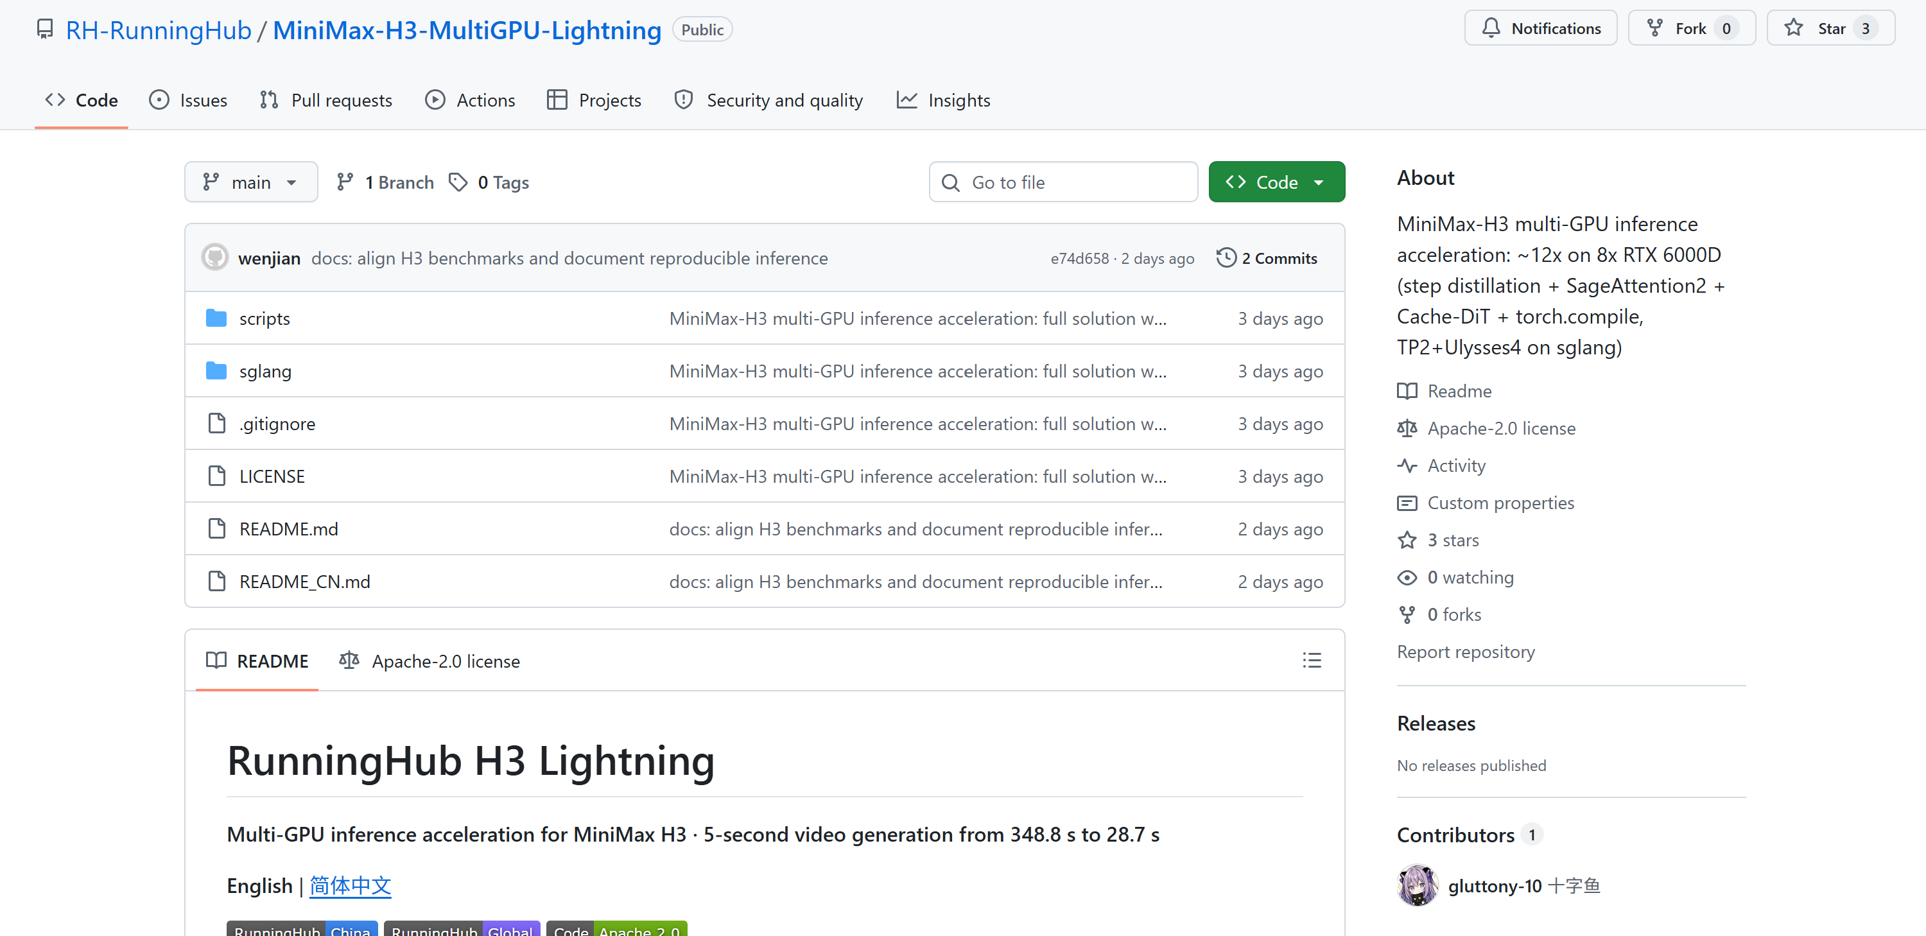Viewport: 1926px width, 936px height.
Task: View the 2 Commits history
Action: tap(1267, 258)
